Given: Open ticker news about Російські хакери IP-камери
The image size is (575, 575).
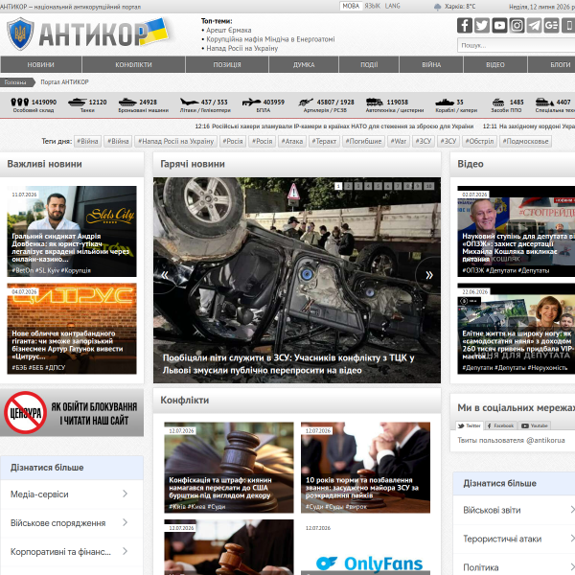Looking at the screenshot, I should tap(334, 126).
